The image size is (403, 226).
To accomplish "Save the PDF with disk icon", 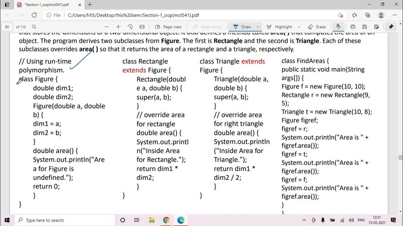I will point(365,27).
